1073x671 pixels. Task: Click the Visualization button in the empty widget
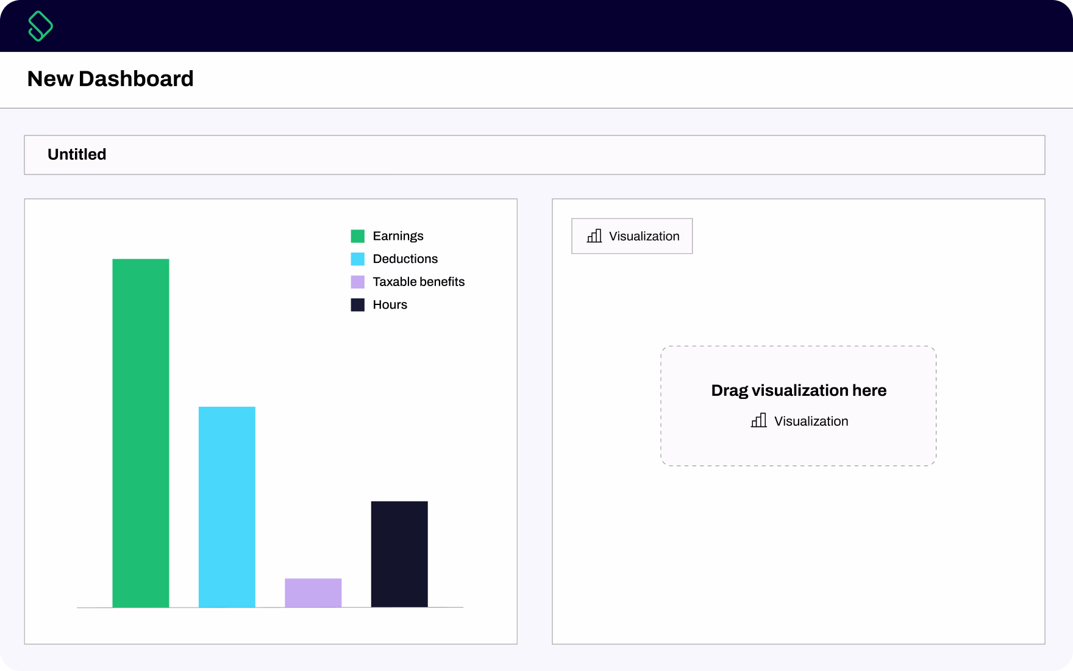pyautogui.click(x=632, y=236)
